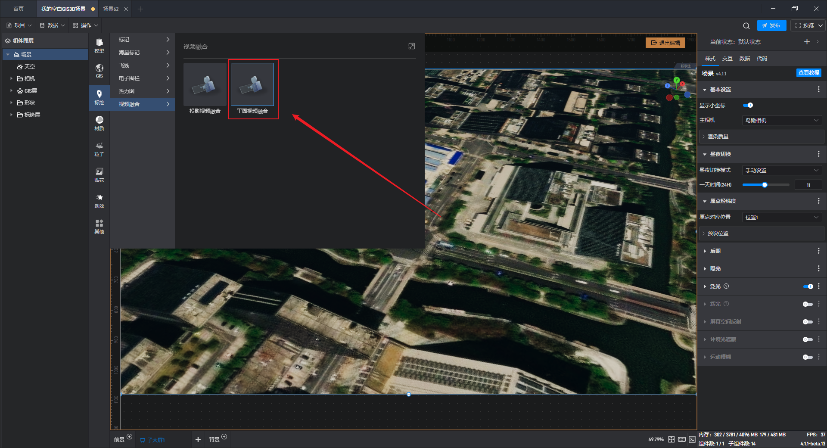Image resolution: width=827 pixels, height=448 pixels.
Task: Open the 模型 (model) component category
Action: pos(99,46)
